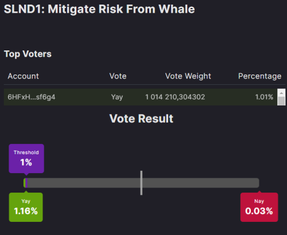Click the 1.01% percentage value

pyautogui.click(x=264, y=97)
